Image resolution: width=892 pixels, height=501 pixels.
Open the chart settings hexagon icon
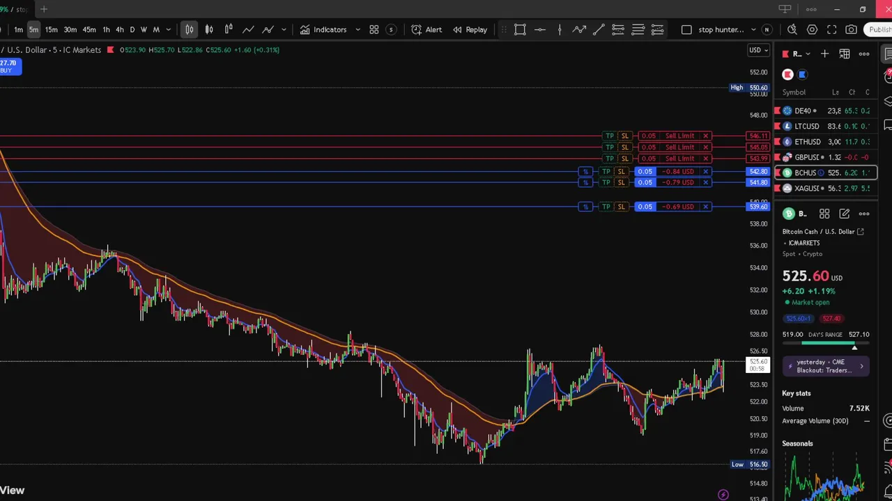(812, 29)
